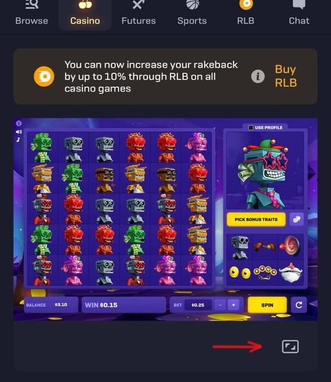The height and width of the screenshot is (382, 331).
Task: Decrease bet with minus button
Action: [x=220, y=305]
